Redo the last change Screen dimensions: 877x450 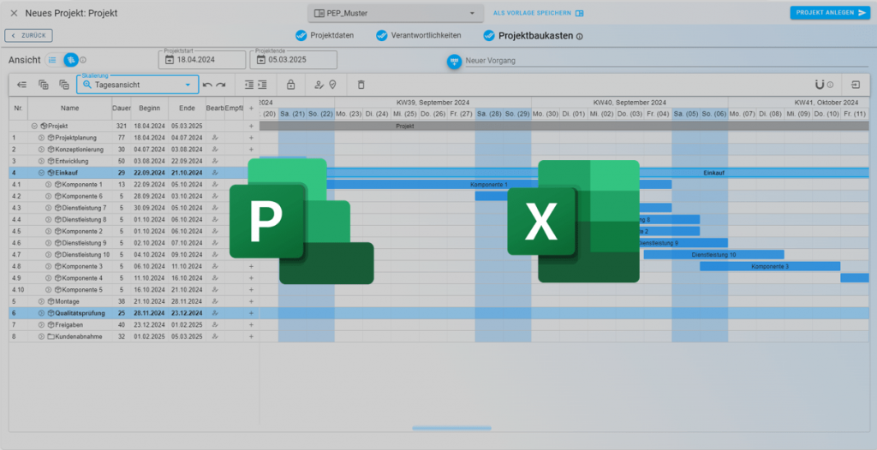click(x=221, y=85)
